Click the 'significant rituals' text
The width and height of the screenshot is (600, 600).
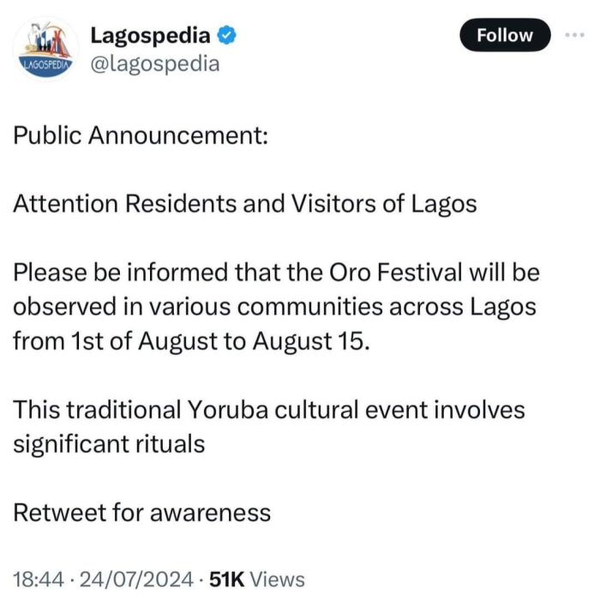pyautogui.click(x=109, y=444)
